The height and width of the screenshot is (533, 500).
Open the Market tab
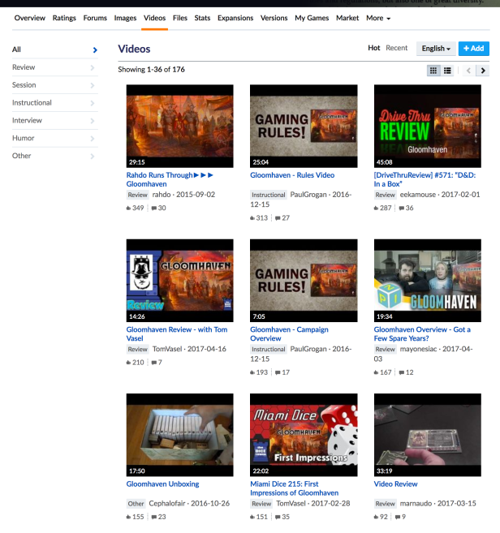(x=347, y=18)
